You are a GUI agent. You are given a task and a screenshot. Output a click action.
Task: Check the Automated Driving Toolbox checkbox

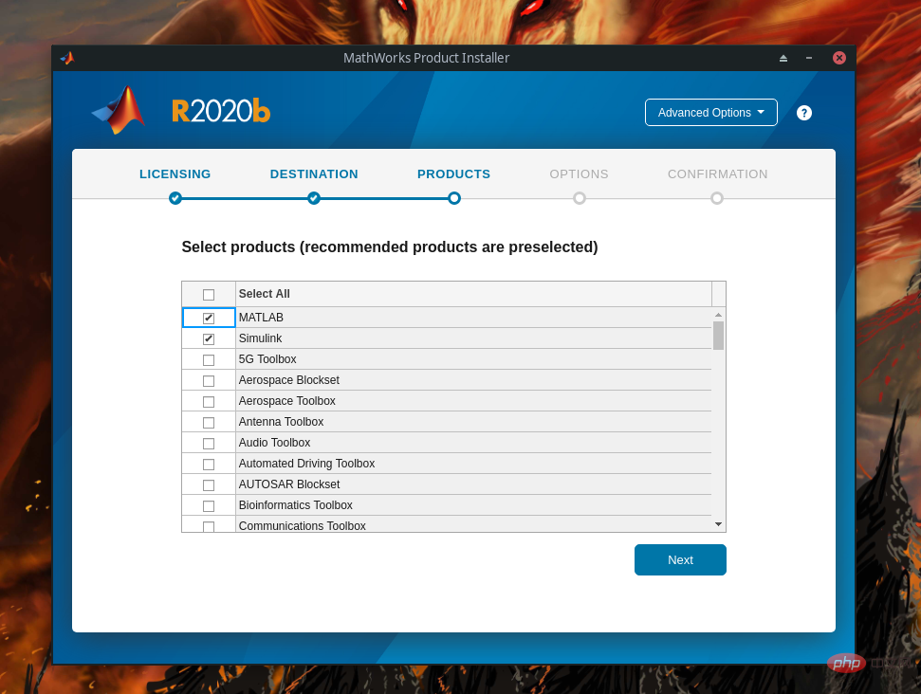coord(209,465)
